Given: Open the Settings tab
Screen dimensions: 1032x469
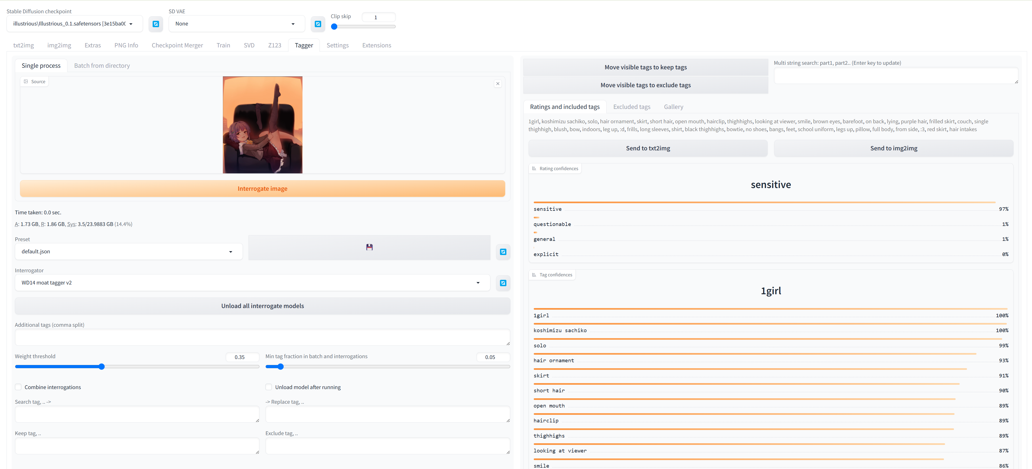Looking at the screenshot, I should click(338, 45).
